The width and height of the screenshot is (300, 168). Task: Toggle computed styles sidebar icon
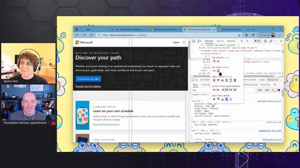(278, 90)
